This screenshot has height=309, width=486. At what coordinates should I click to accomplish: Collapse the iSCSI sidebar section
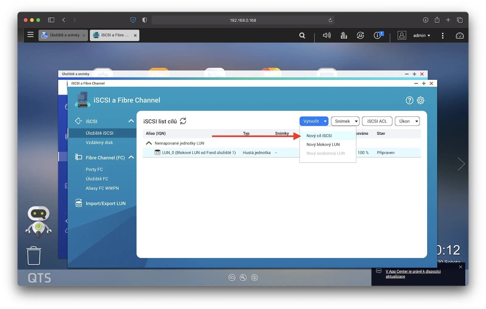coord(131,121)
